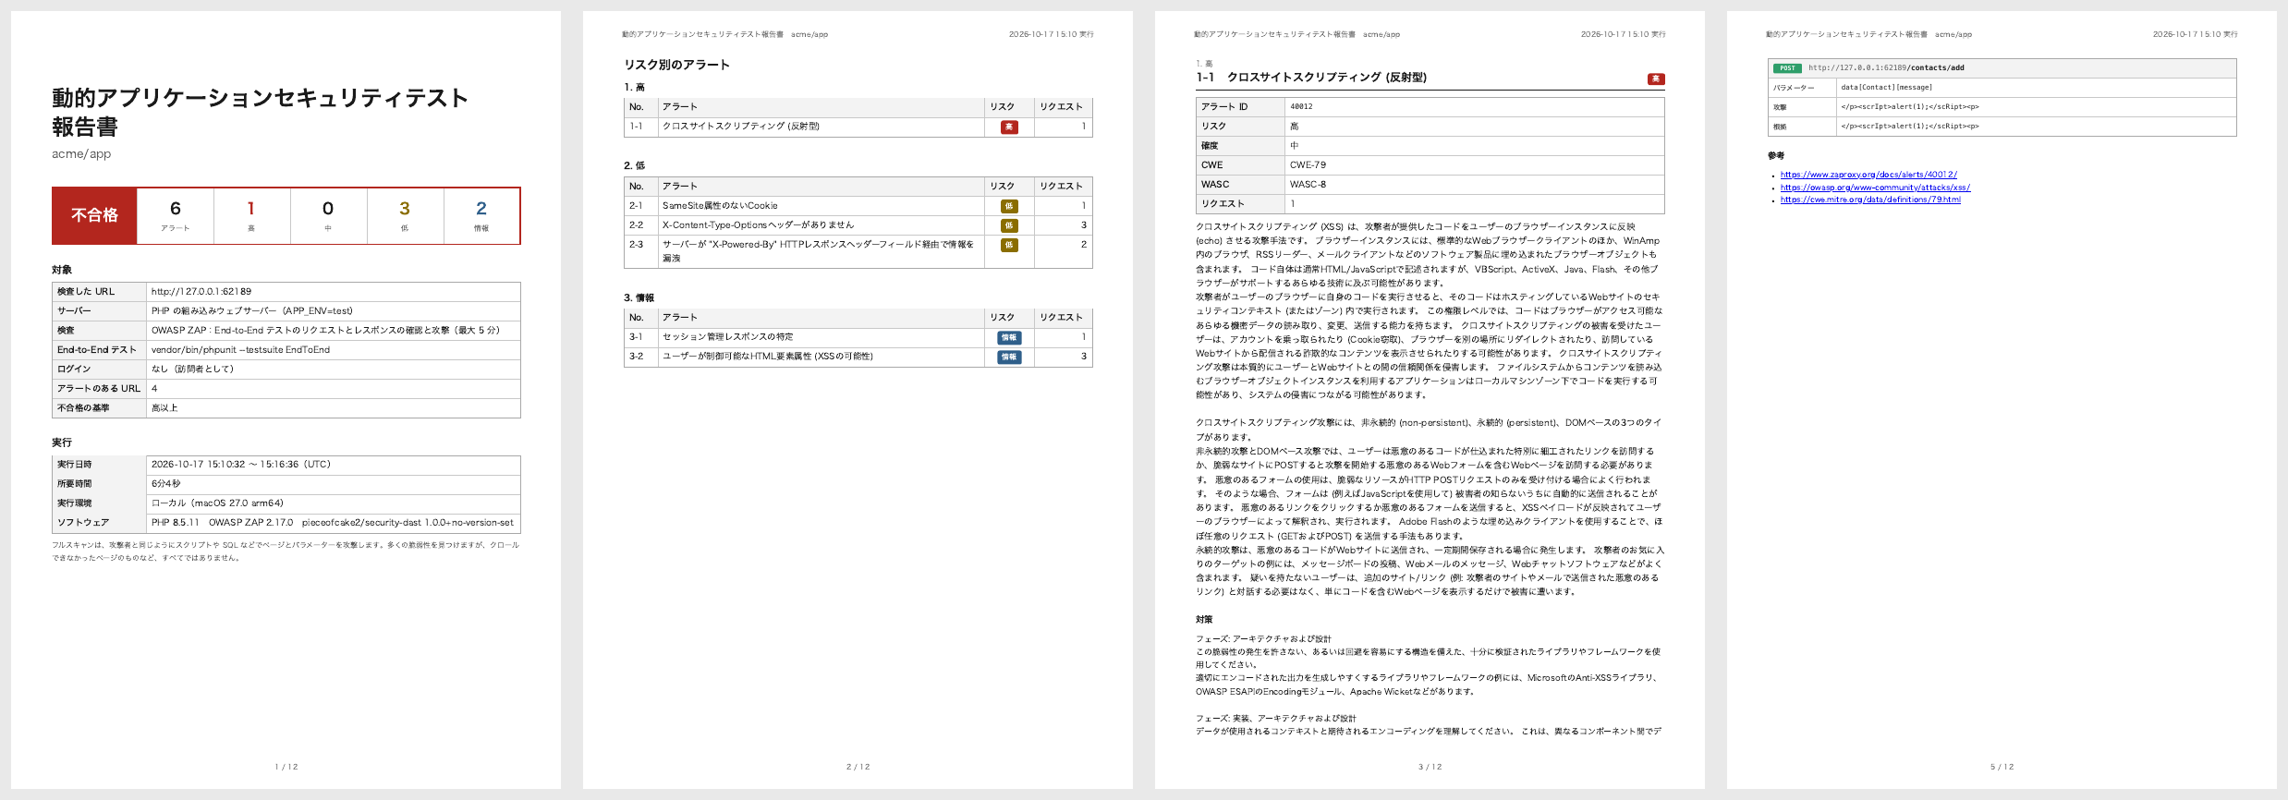Click the red 高 risk badge in row 1-1
The height and width of the screenshot is (800, 2288).
click(1009, 127)
